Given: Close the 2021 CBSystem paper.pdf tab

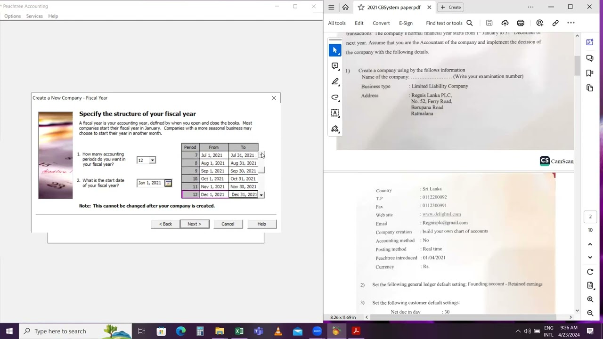Looking at the screenshot, I should tap(429, 7).
